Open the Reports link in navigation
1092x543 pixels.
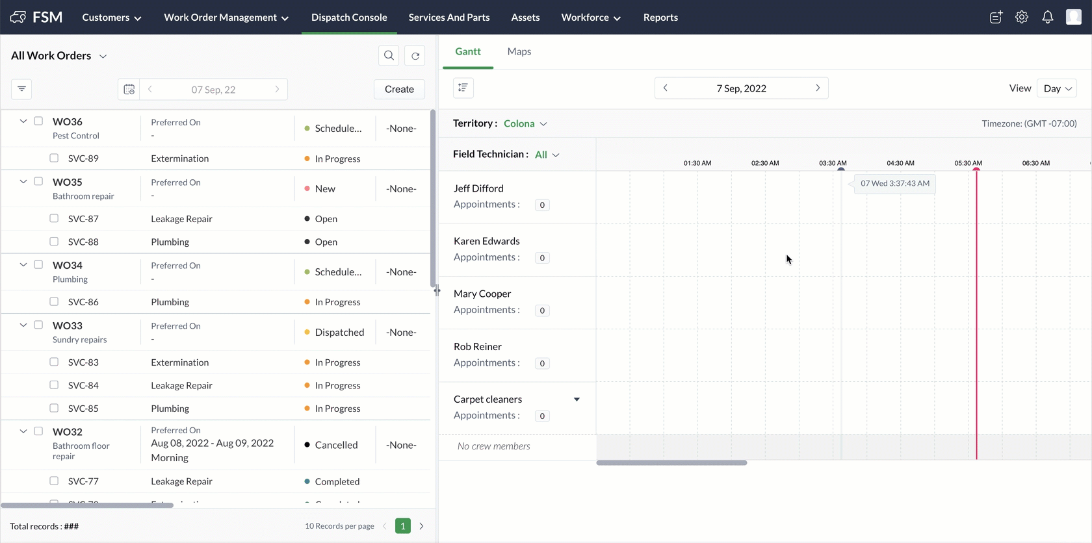pyautogui.click(x=660, y=18)
